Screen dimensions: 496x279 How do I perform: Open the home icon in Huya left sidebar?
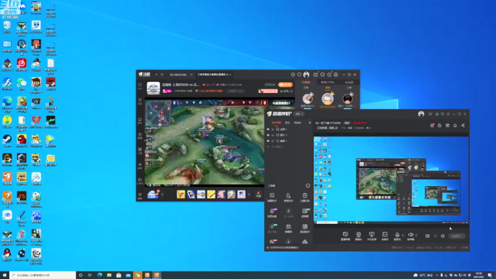[x=140, y=120]
